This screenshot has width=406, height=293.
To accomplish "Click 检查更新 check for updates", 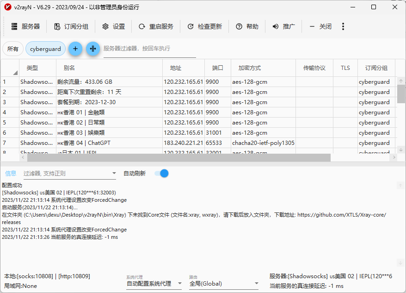I will pos(204,27).
